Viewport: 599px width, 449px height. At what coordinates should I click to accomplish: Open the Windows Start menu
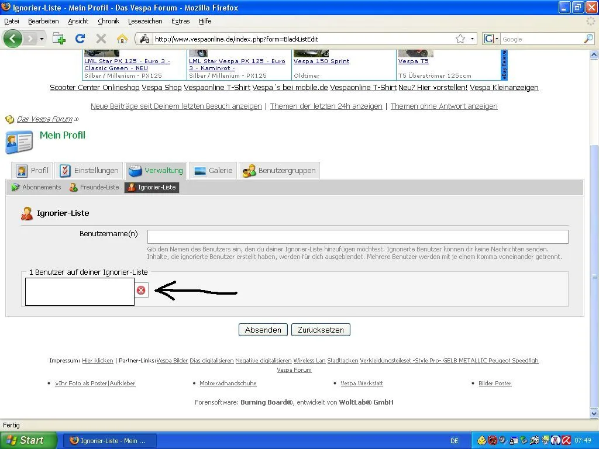point(29,440)
